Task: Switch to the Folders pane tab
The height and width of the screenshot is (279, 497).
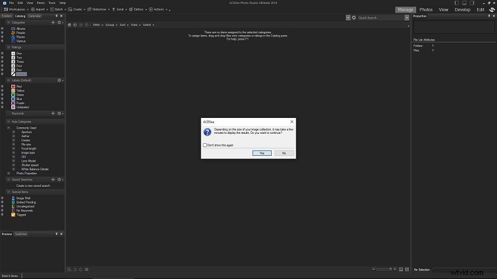Action: tap(7, 16)
